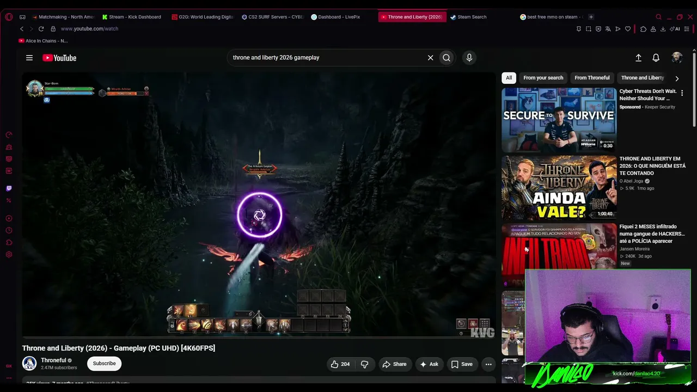Open the Alice In Chains bookmark
Screen dimensions: 697x392
pyautogui.click(x=43, y=41)
